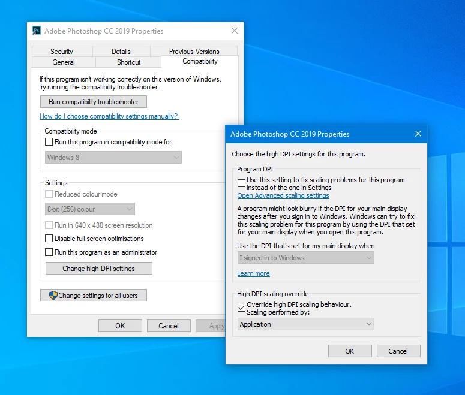
Task: Click Change settings for all users button
Action: tap(94, 295)
